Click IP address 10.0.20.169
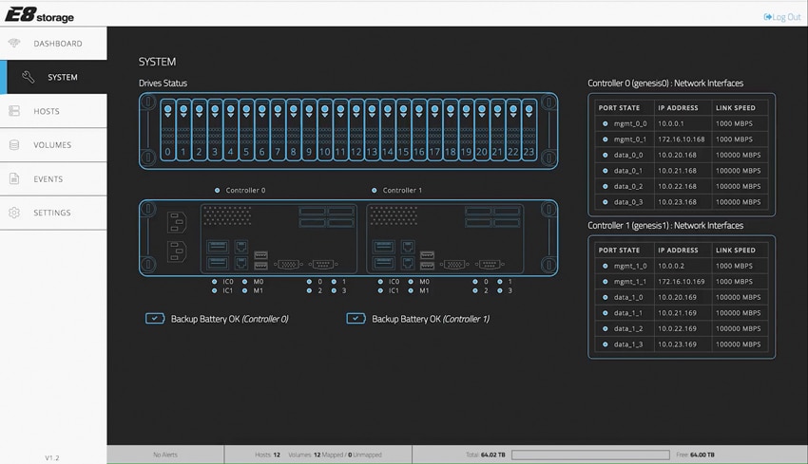The height and width of the screenshot is (464, 808). (x=677, y=297)
